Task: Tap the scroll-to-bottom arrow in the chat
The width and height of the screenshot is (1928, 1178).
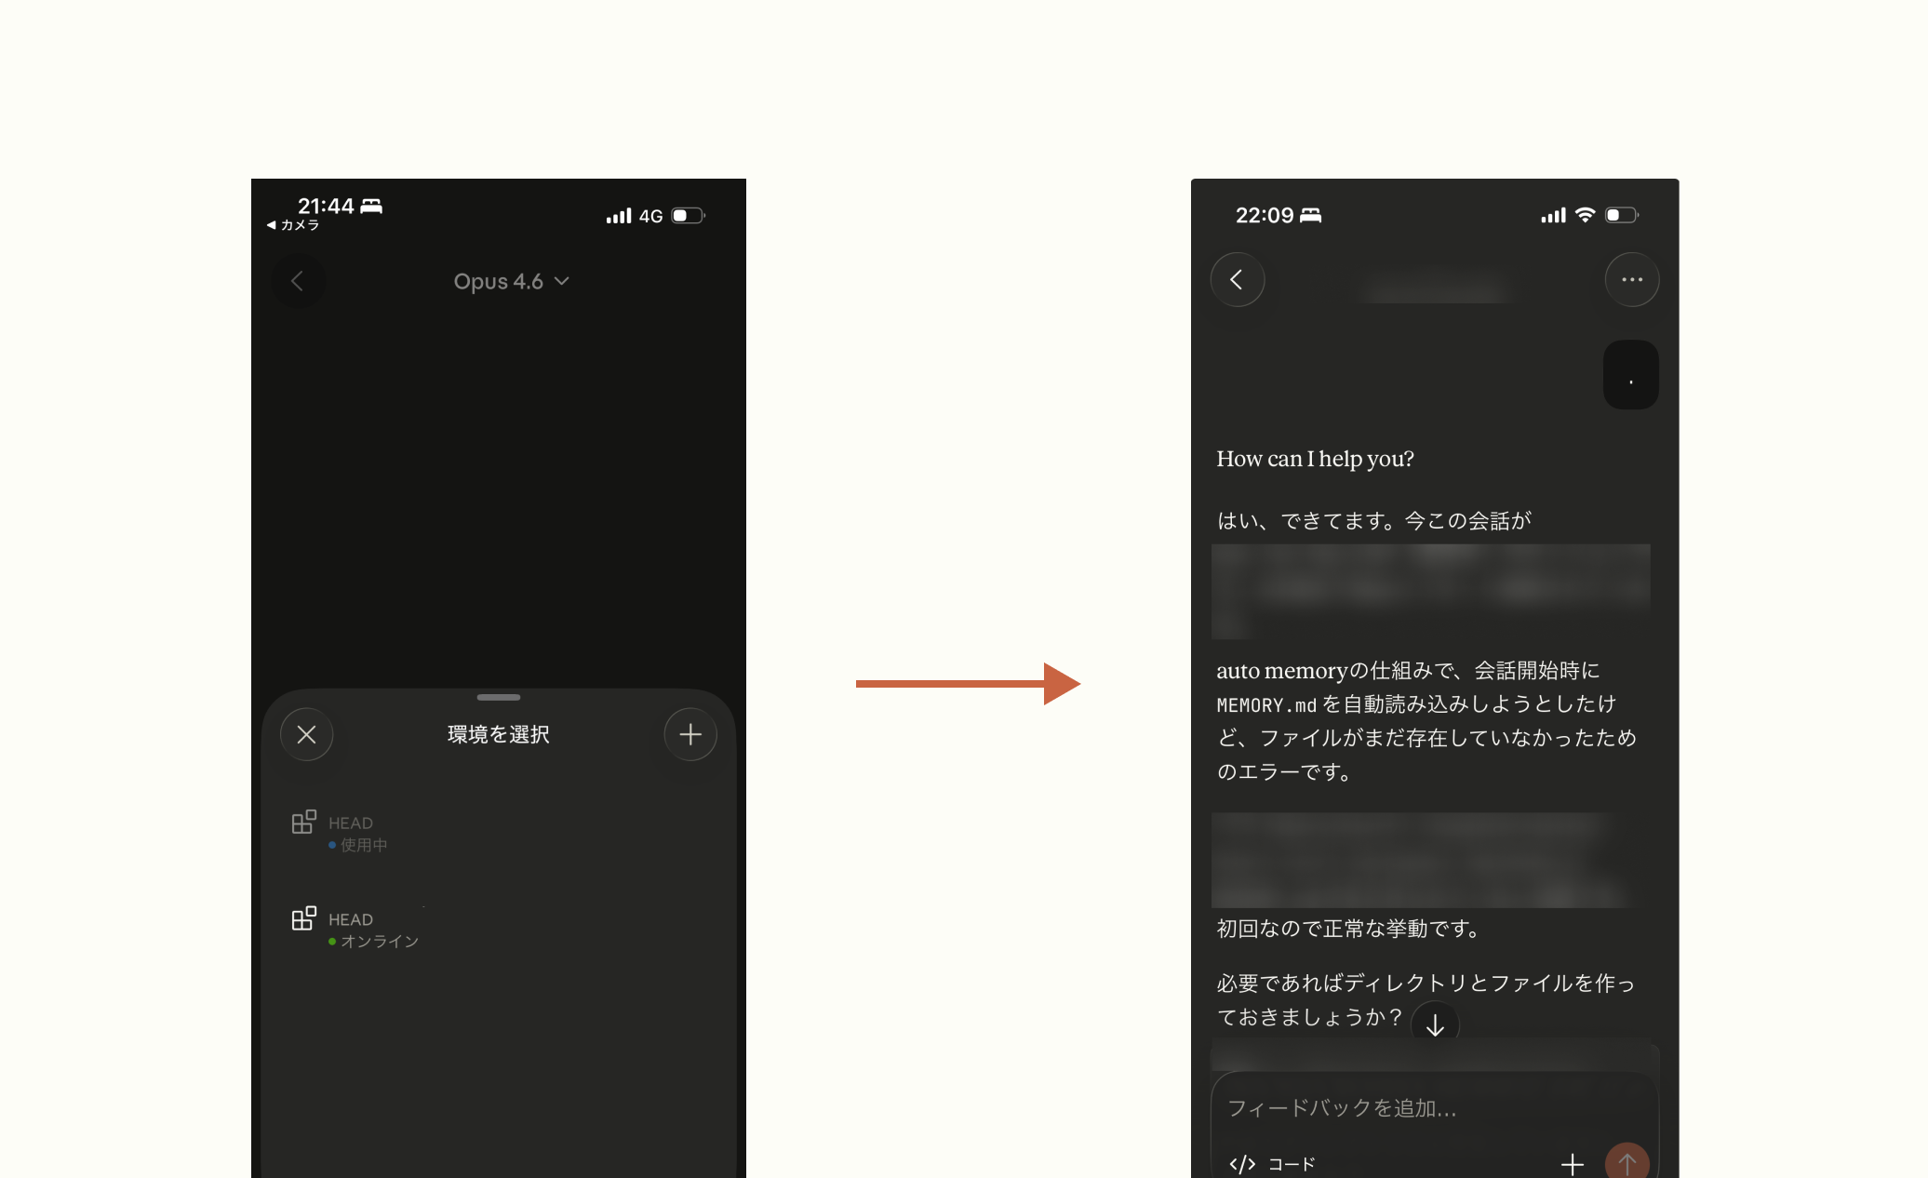Action: (1435, 1024)
